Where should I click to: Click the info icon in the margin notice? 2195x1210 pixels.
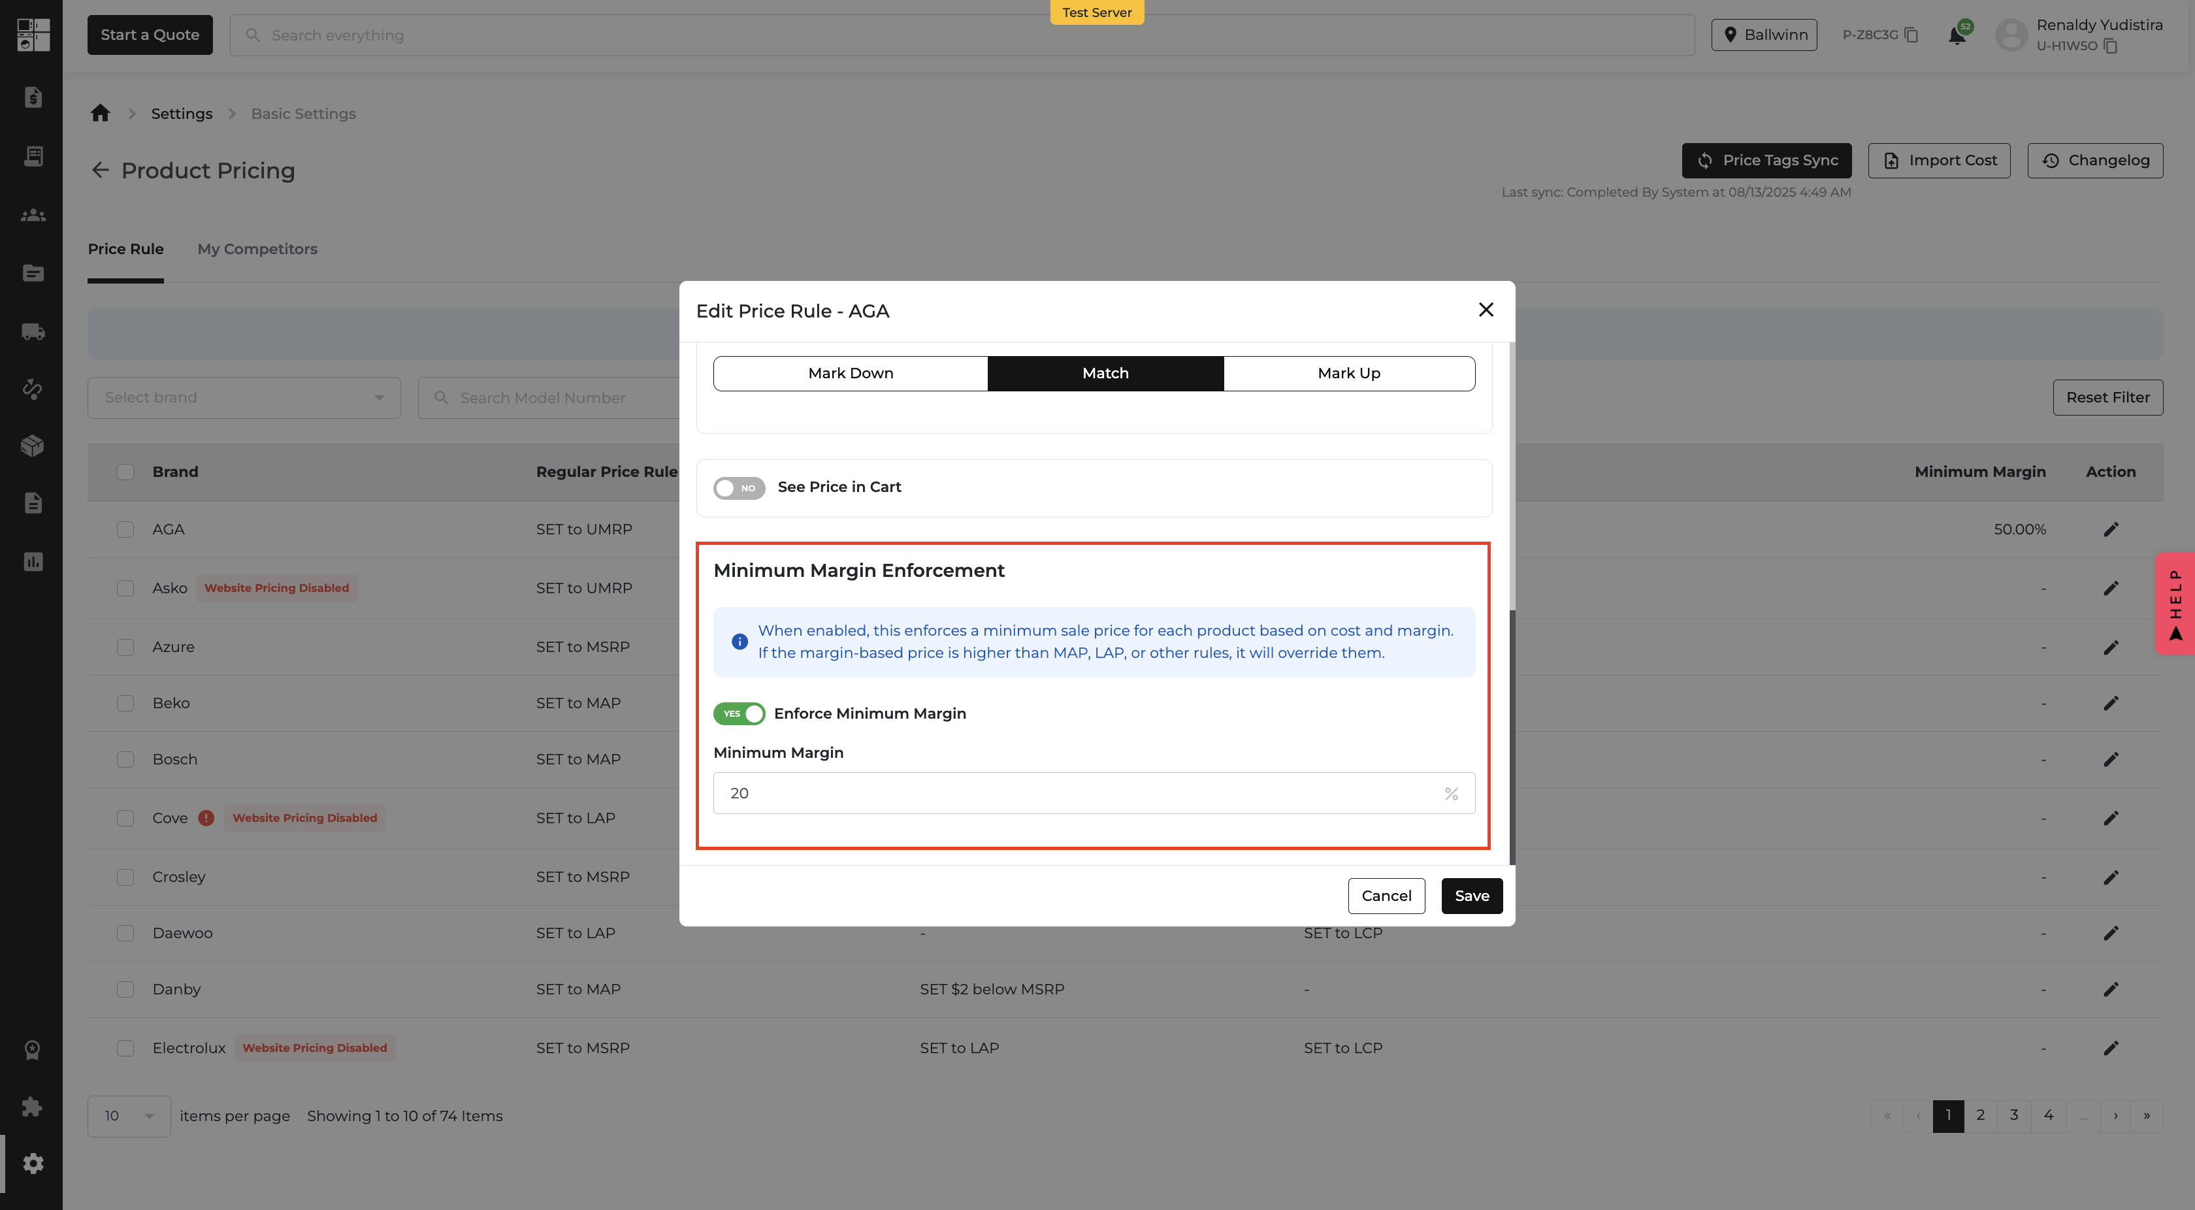pos(740,642)
